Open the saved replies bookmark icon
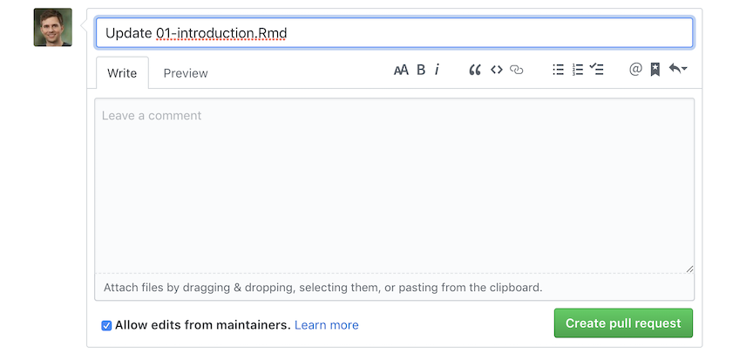This screenshot has height=360, width=753. 655,71
